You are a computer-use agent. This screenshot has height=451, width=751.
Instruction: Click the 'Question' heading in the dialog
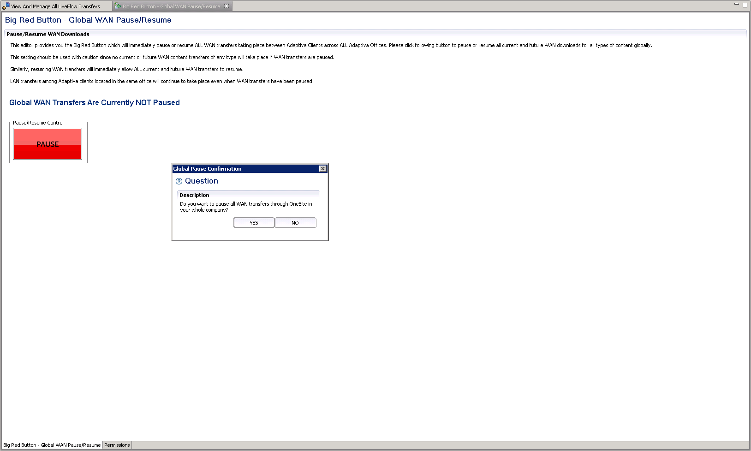coord(202,181)
